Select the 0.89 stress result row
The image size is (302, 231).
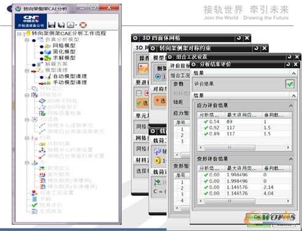(x=244, y=134)
